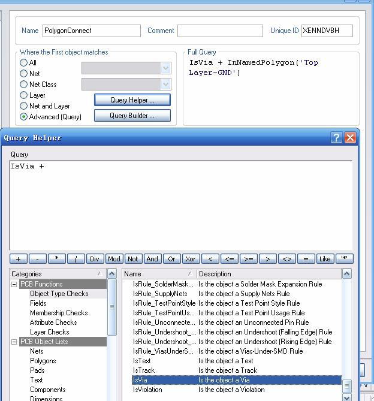
Task: Select the IsText function row
Action: [237, 361]
